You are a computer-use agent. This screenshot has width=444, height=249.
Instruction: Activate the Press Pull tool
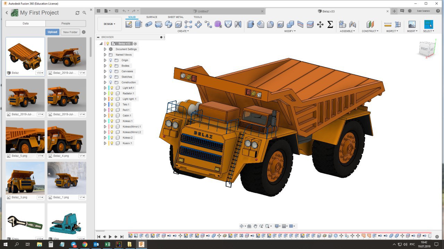pos(250,24)
